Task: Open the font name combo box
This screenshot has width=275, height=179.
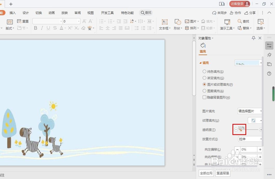Action: coord(47,21)
